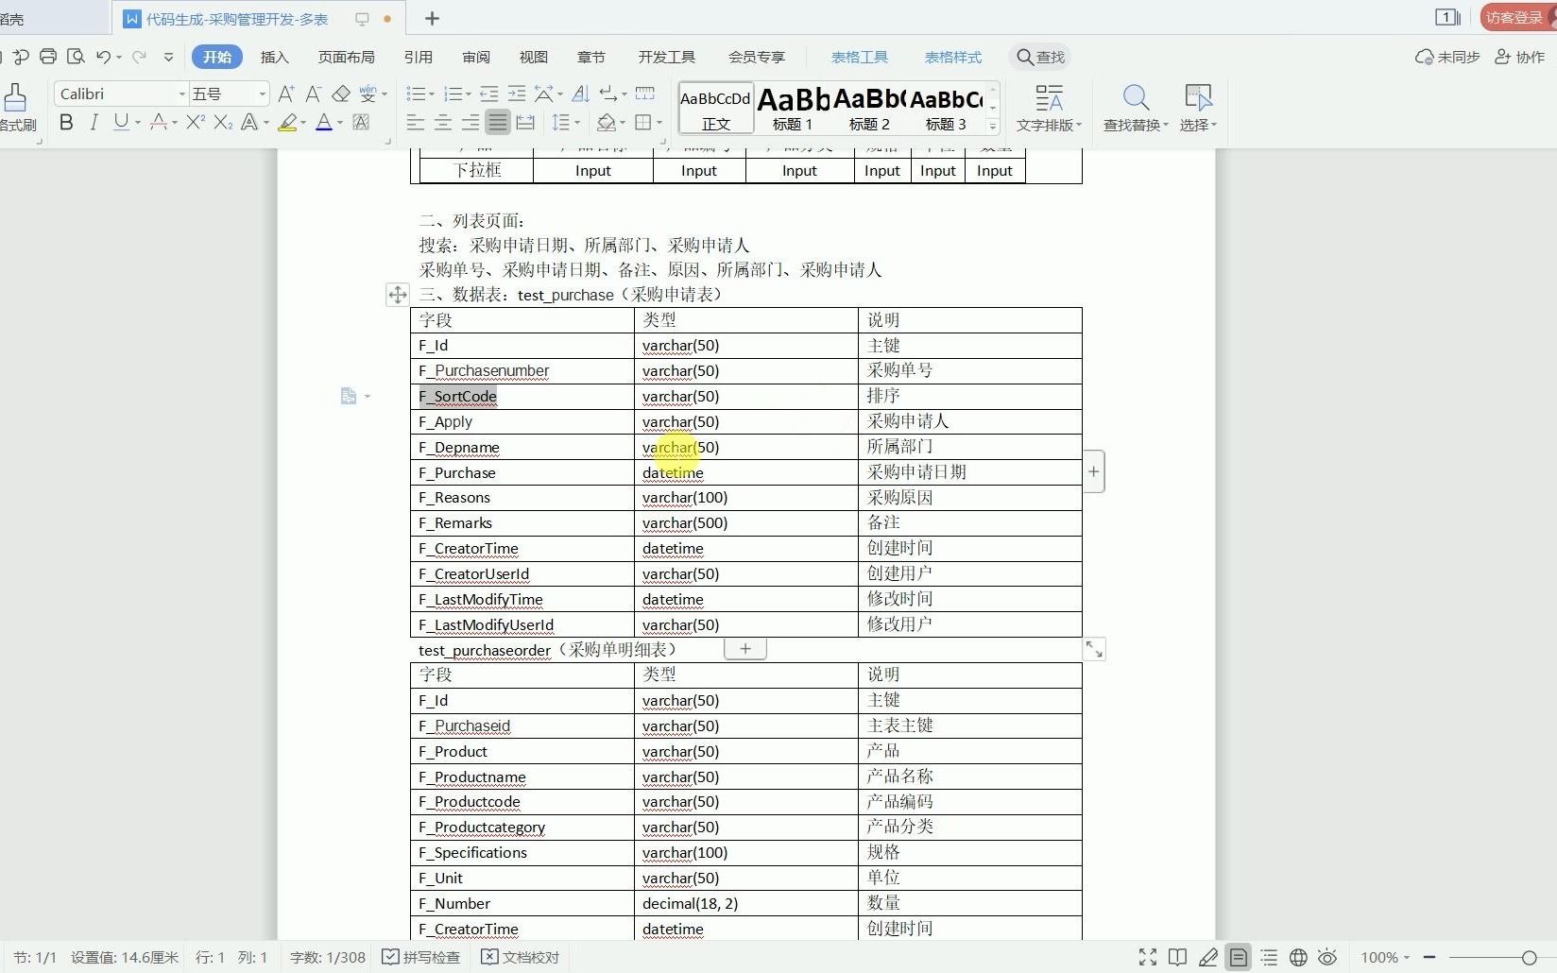Enter full screen view in status bar
Viewport: 1557px width, 973px height.
tap(1148, 957)
